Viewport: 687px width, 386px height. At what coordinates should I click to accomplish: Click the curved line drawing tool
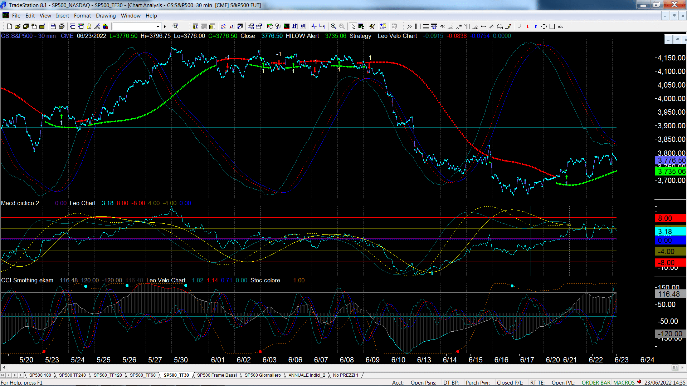point(519,26)
